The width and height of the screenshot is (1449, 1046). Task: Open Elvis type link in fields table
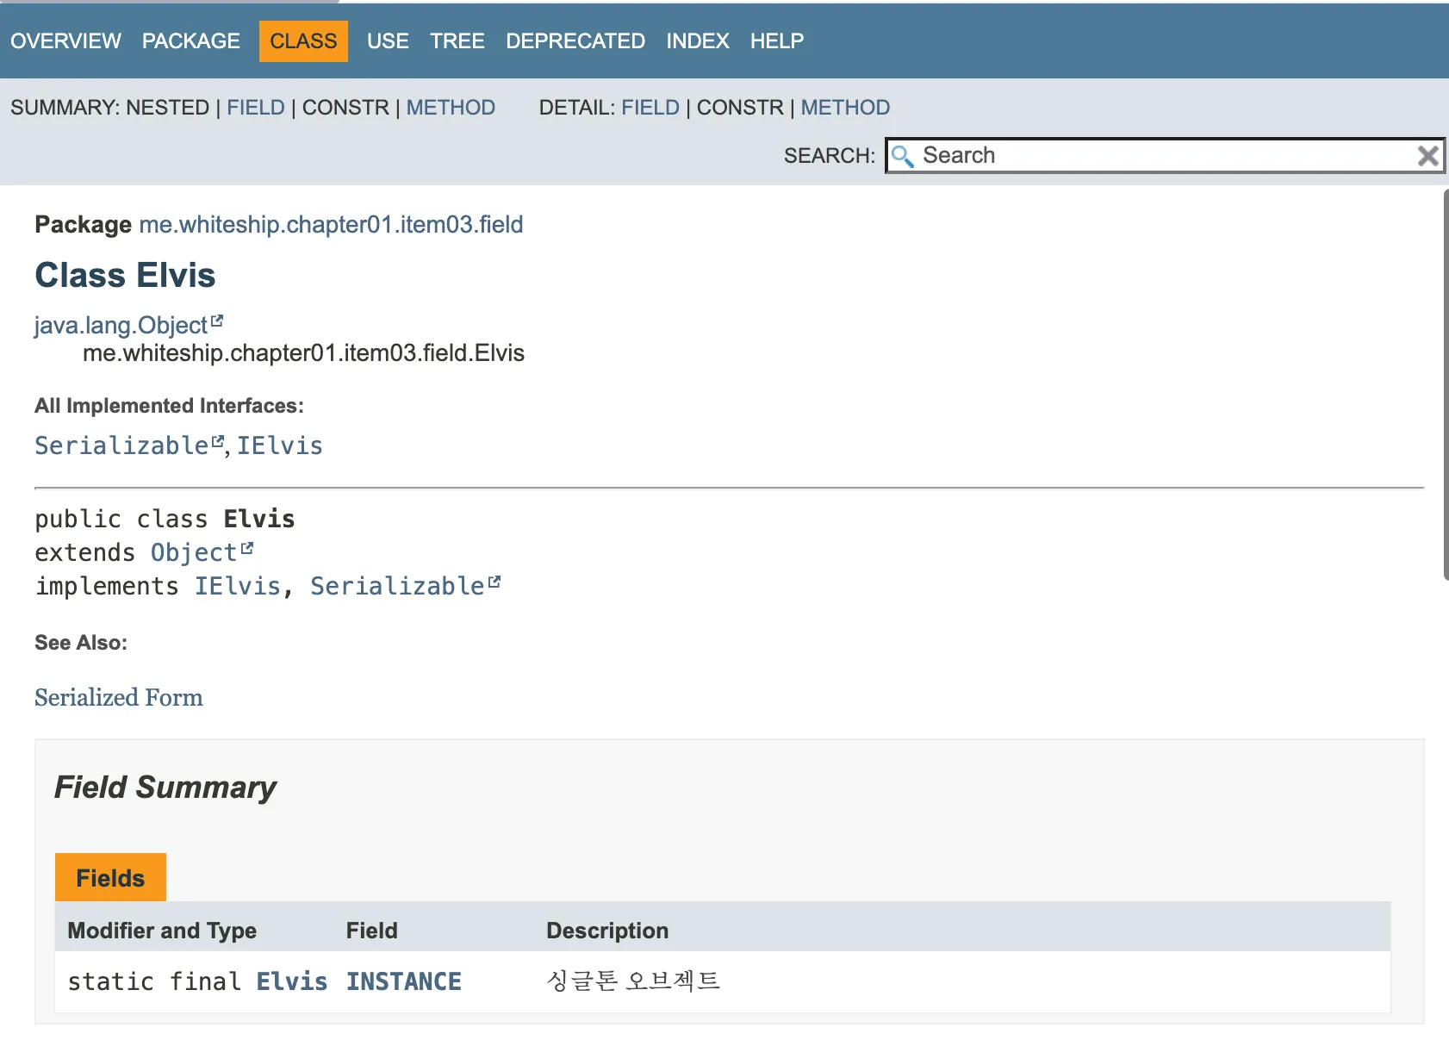292,981
